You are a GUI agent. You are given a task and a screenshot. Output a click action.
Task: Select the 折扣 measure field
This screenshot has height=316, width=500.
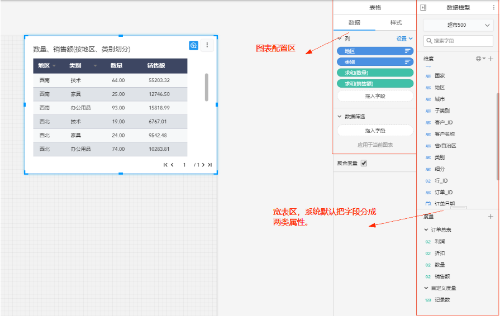440,253
